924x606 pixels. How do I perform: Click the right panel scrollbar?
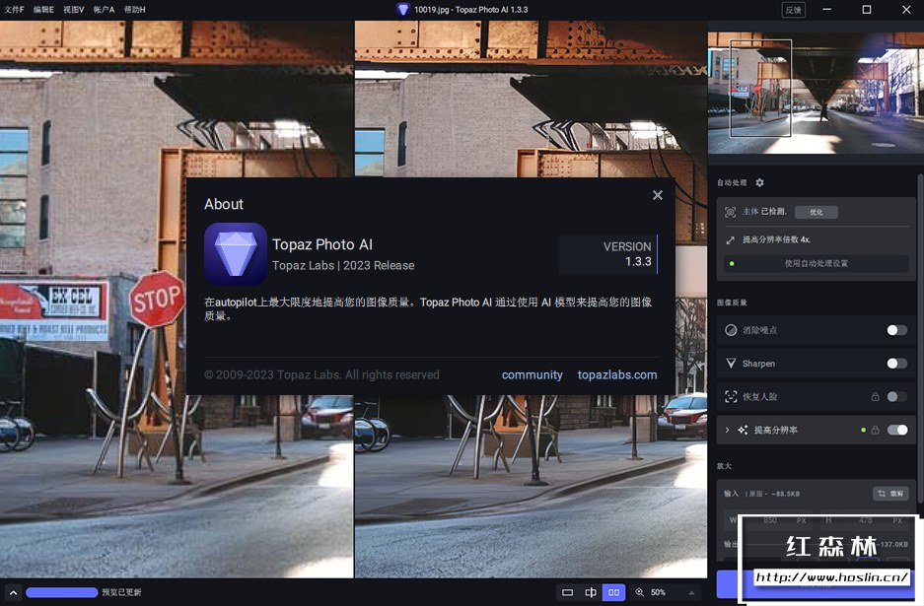coord(920,339)
